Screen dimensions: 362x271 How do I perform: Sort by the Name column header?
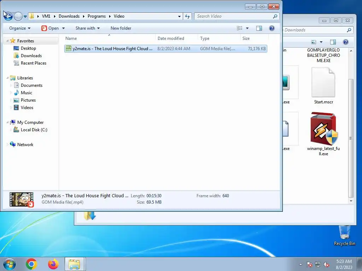tap(110, 38)
